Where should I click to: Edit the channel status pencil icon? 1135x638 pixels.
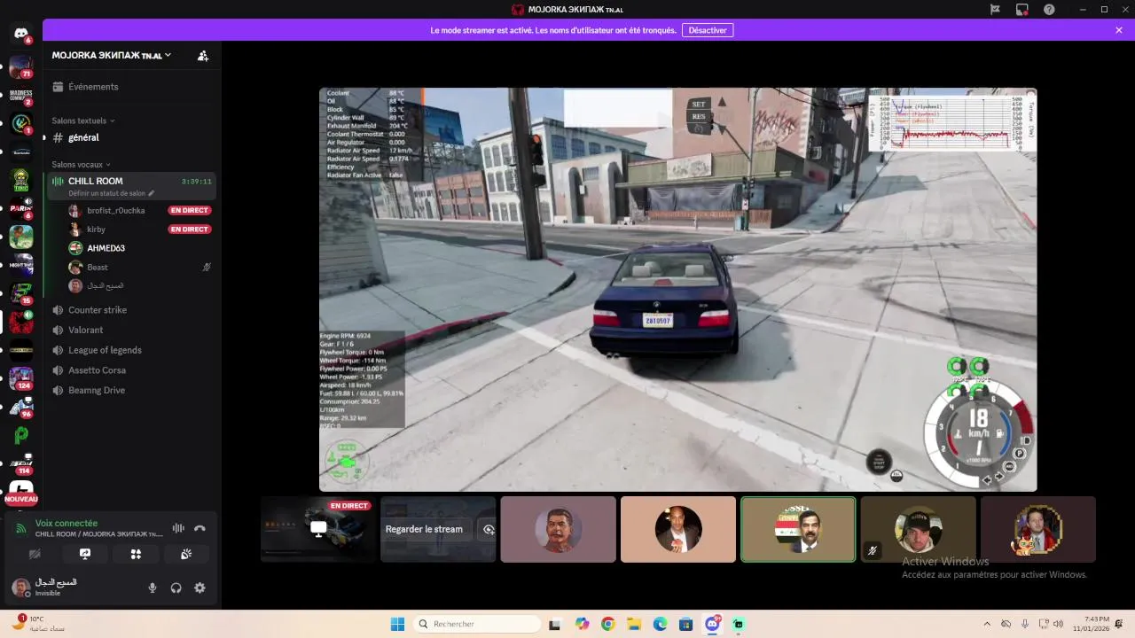[151, 193]
